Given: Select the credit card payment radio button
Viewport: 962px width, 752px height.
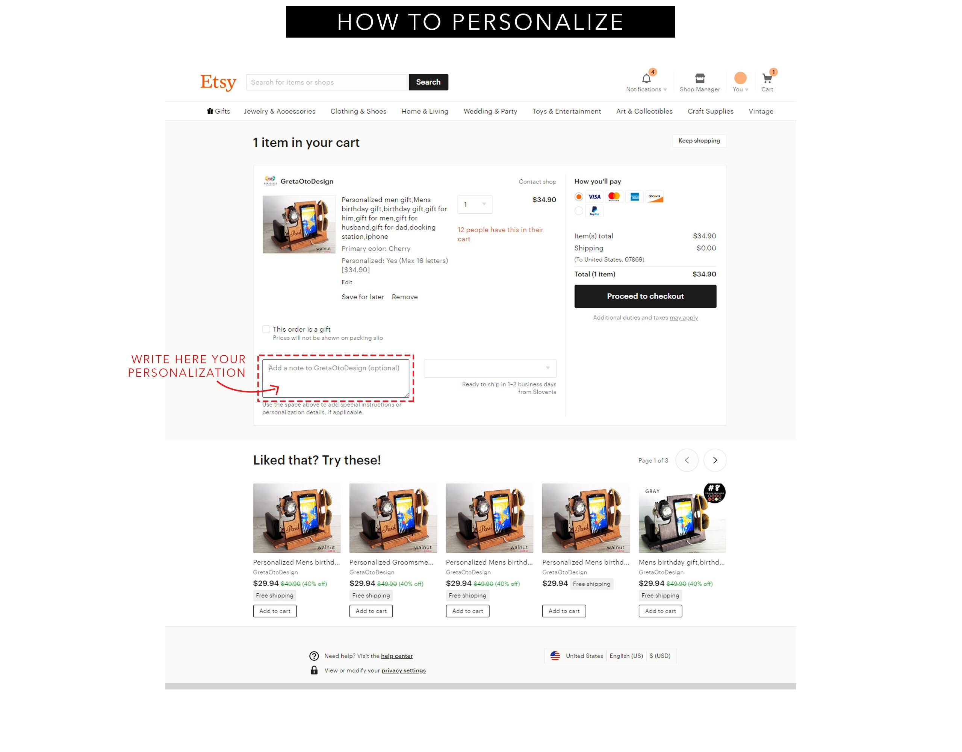Looking at the screenshot, I should click(579, 197).
